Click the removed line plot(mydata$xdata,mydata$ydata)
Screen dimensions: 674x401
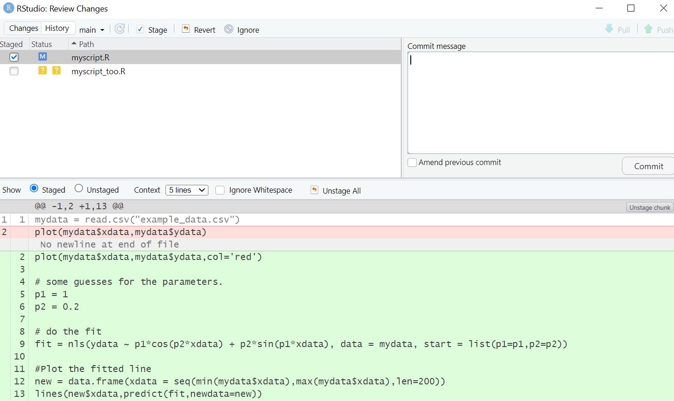pyautogui.click(x=120, y=232)
